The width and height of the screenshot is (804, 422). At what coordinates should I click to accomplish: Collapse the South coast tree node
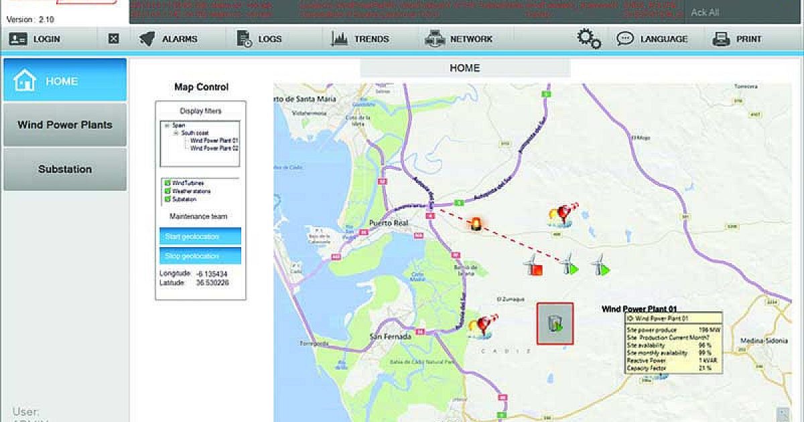(176, 133)
